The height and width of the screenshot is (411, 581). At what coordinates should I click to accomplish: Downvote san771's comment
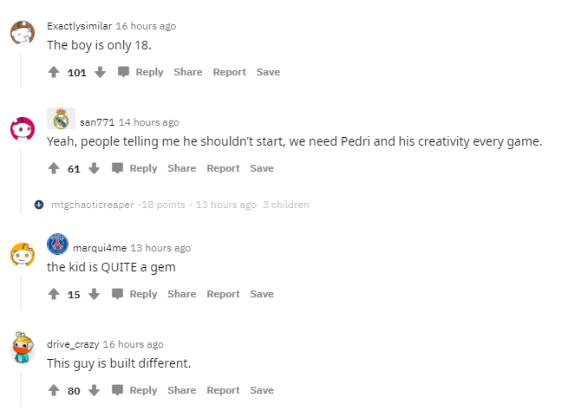pyautogui.click(x=94, y=168)
